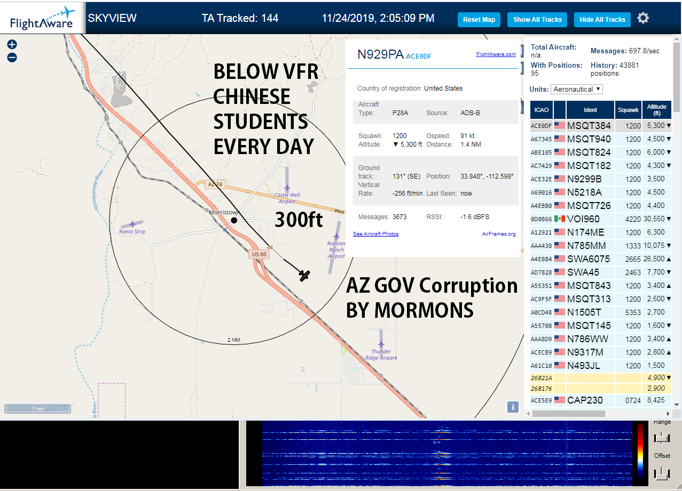Click scroll right arrow under table

point(668,413)
